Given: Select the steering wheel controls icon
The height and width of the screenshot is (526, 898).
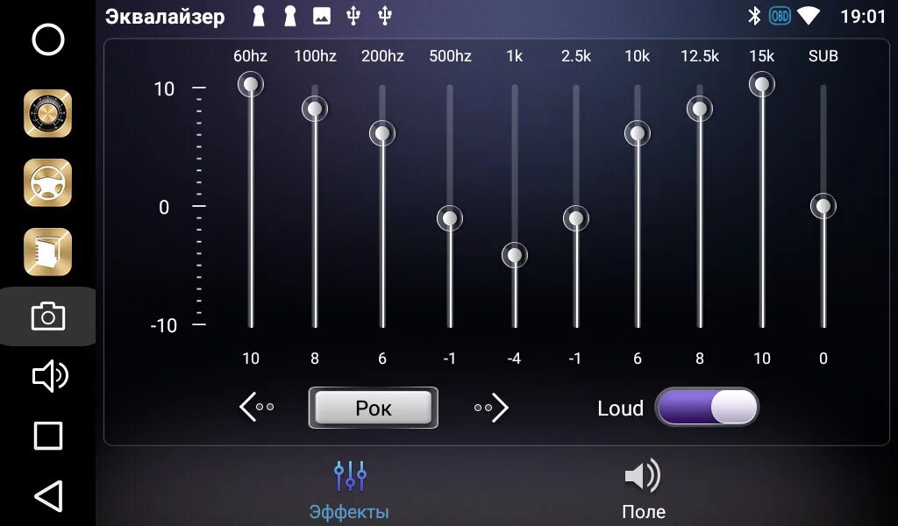Looking at the screenshot, I should 48,182.
